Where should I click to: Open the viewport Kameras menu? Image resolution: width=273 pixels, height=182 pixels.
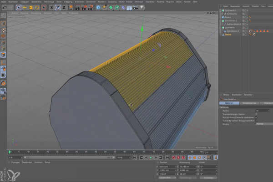24,13
